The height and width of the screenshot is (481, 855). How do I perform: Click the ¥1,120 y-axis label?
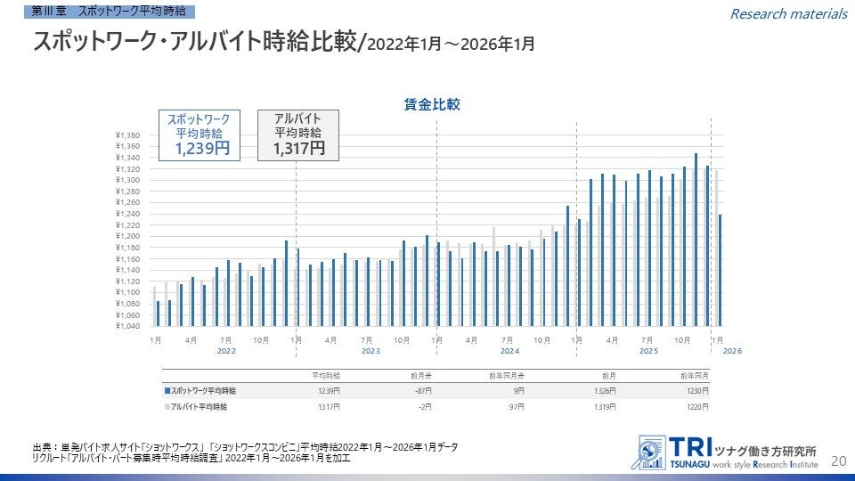pos(127,281)
